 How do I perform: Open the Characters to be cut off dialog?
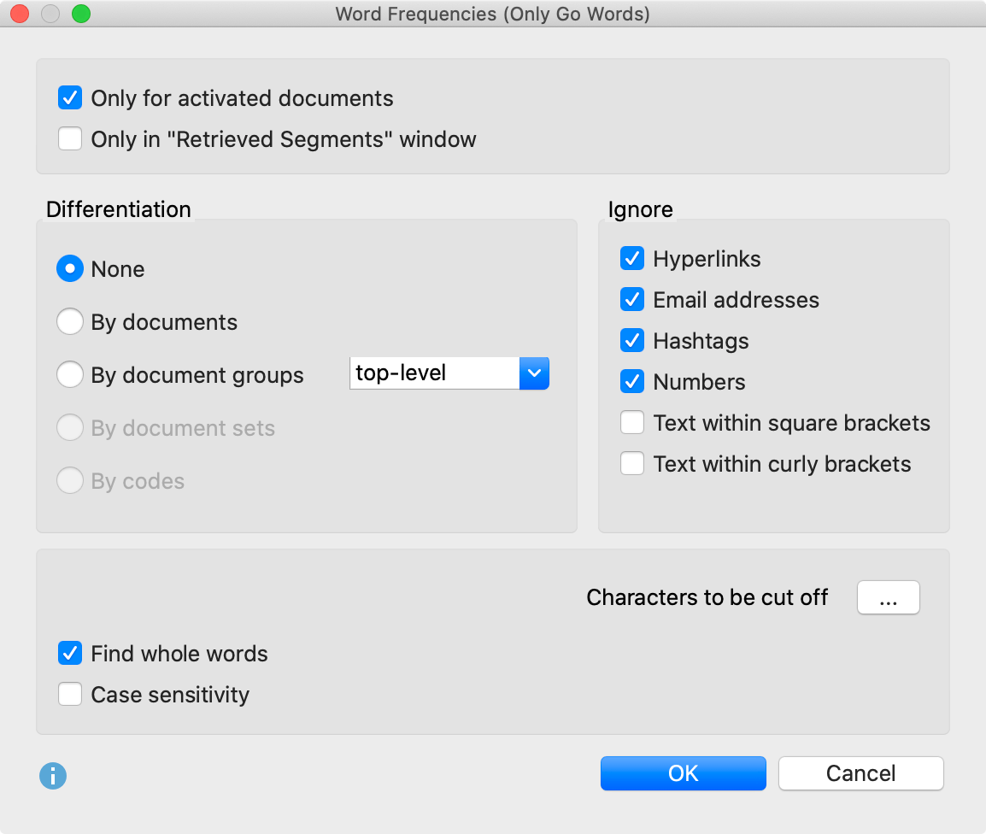tap(889, 597)
